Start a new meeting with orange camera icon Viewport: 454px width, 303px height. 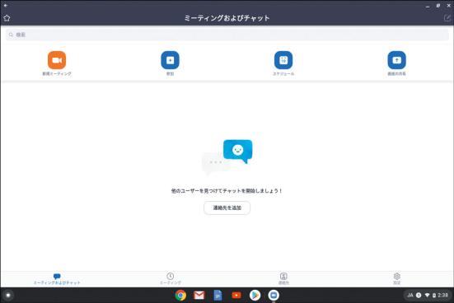(x=57, y=60)
